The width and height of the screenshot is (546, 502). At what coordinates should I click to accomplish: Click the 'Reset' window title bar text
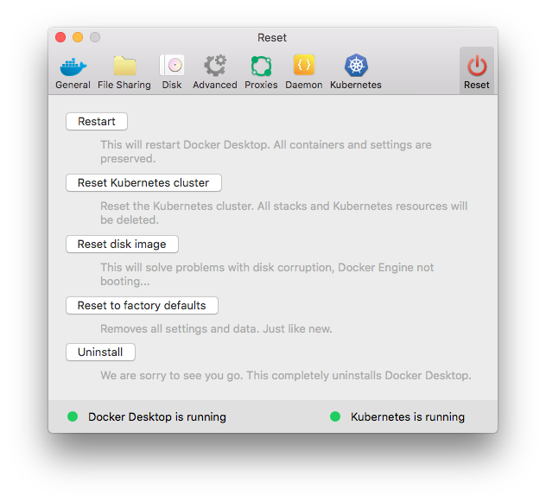[x=272, y=37]
